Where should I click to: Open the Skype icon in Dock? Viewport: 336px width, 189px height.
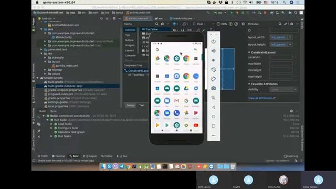click(x=109, y=166)
